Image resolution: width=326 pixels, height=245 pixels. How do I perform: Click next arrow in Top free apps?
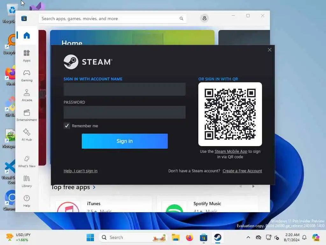(x=253, y=186)
